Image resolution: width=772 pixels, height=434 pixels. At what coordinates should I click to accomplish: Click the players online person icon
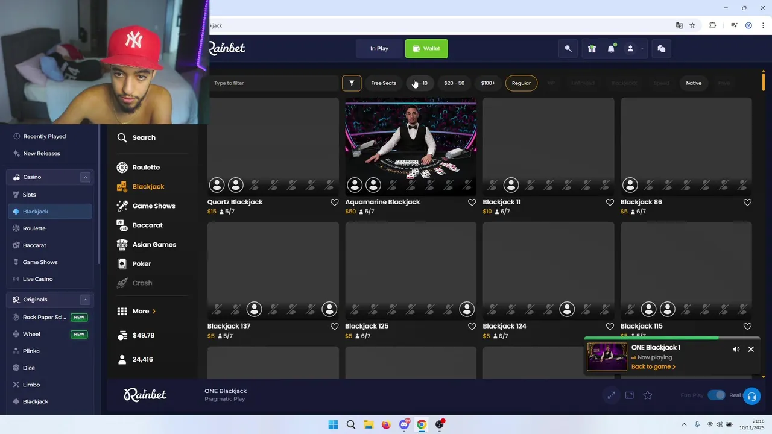(122, 359)
